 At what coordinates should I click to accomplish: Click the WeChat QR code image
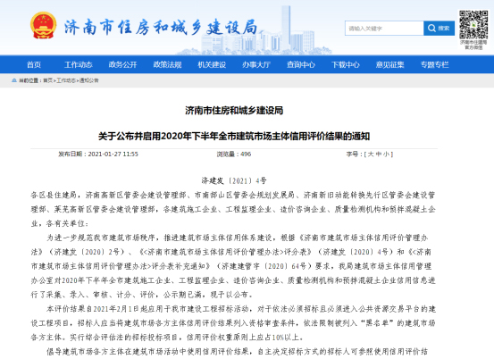(473, 24)
